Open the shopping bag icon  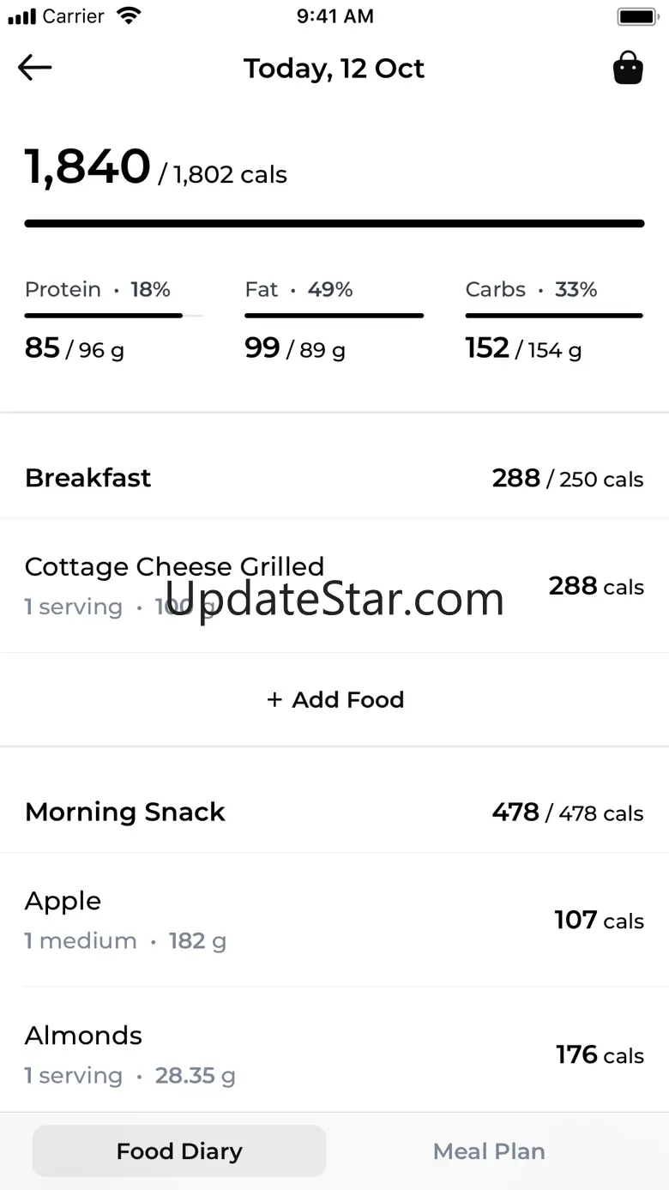click(628, 68)
